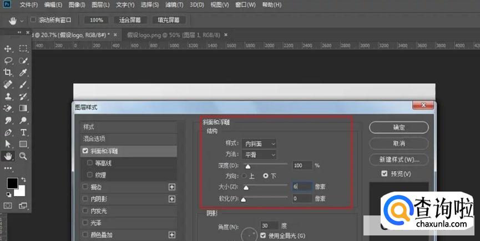Switch to 假设logo.png document tab

tap(174, 35)
